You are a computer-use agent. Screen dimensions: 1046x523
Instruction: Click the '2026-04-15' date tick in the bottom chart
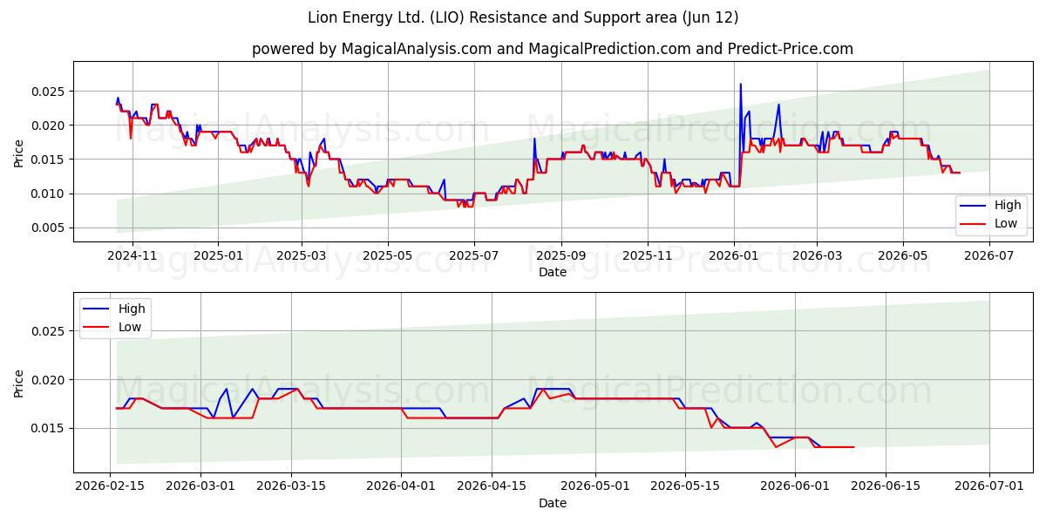pyautogui.click(x=492, y=486)
